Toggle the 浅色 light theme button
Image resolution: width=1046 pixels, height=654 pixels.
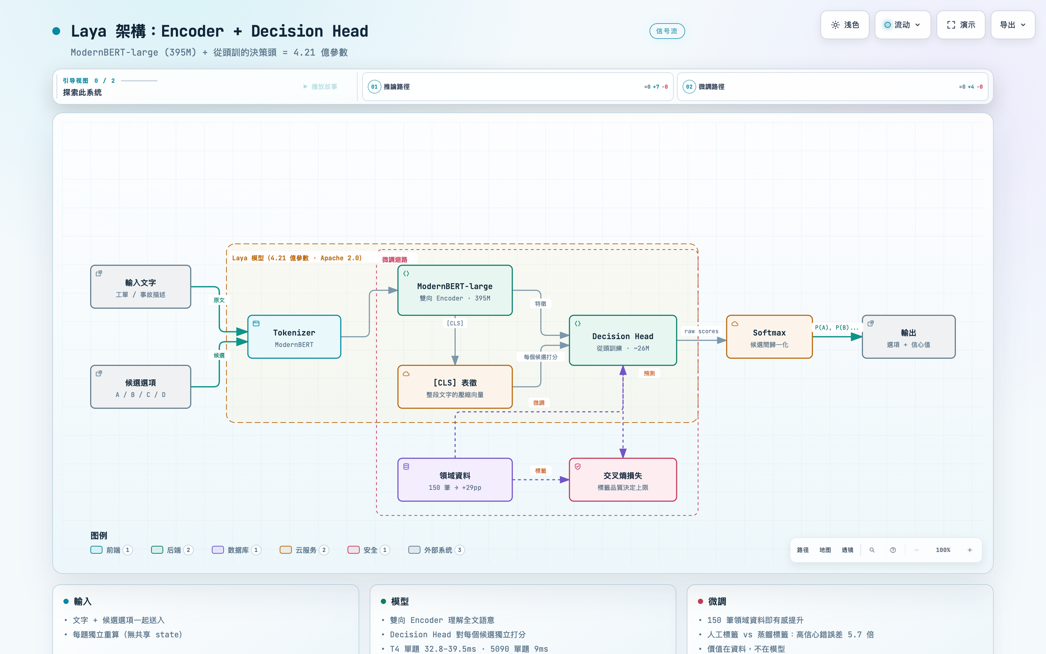click(x=845, y=25)
